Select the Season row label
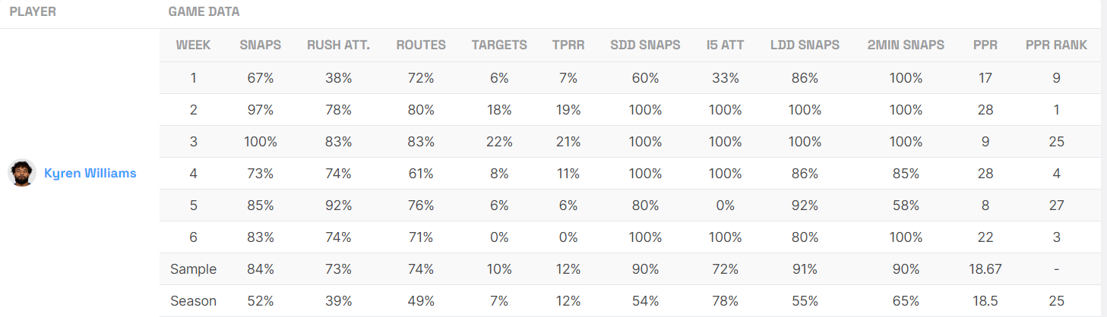Viewport: 1107px width, 317px height. (x=194, y=301)
